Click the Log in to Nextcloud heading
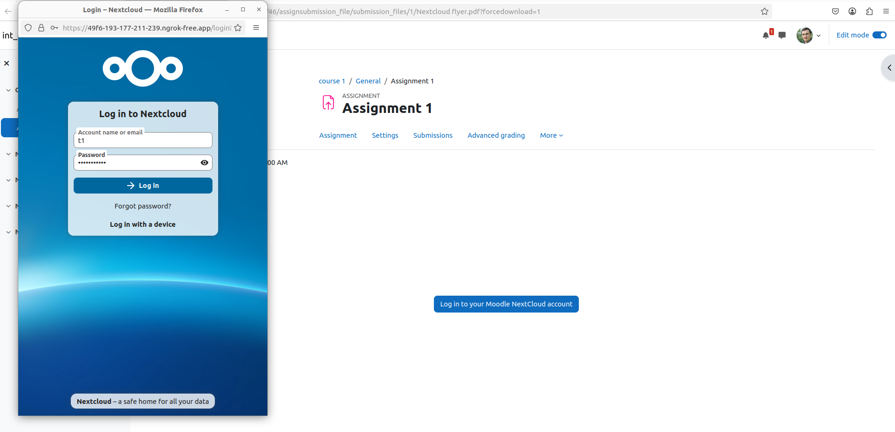Viewport: 895px width, 432px height. click(143, 114)
